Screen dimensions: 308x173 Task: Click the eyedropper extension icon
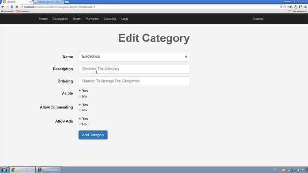click(295, 7)
